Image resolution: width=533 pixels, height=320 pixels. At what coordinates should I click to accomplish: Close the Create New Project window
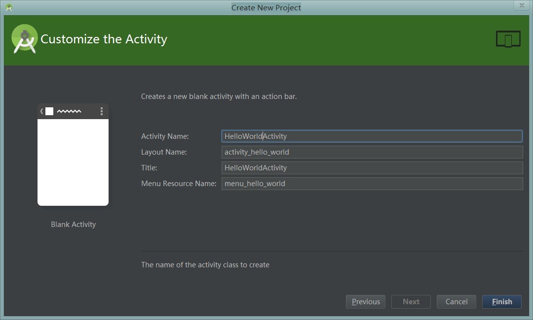coord(521,5)
